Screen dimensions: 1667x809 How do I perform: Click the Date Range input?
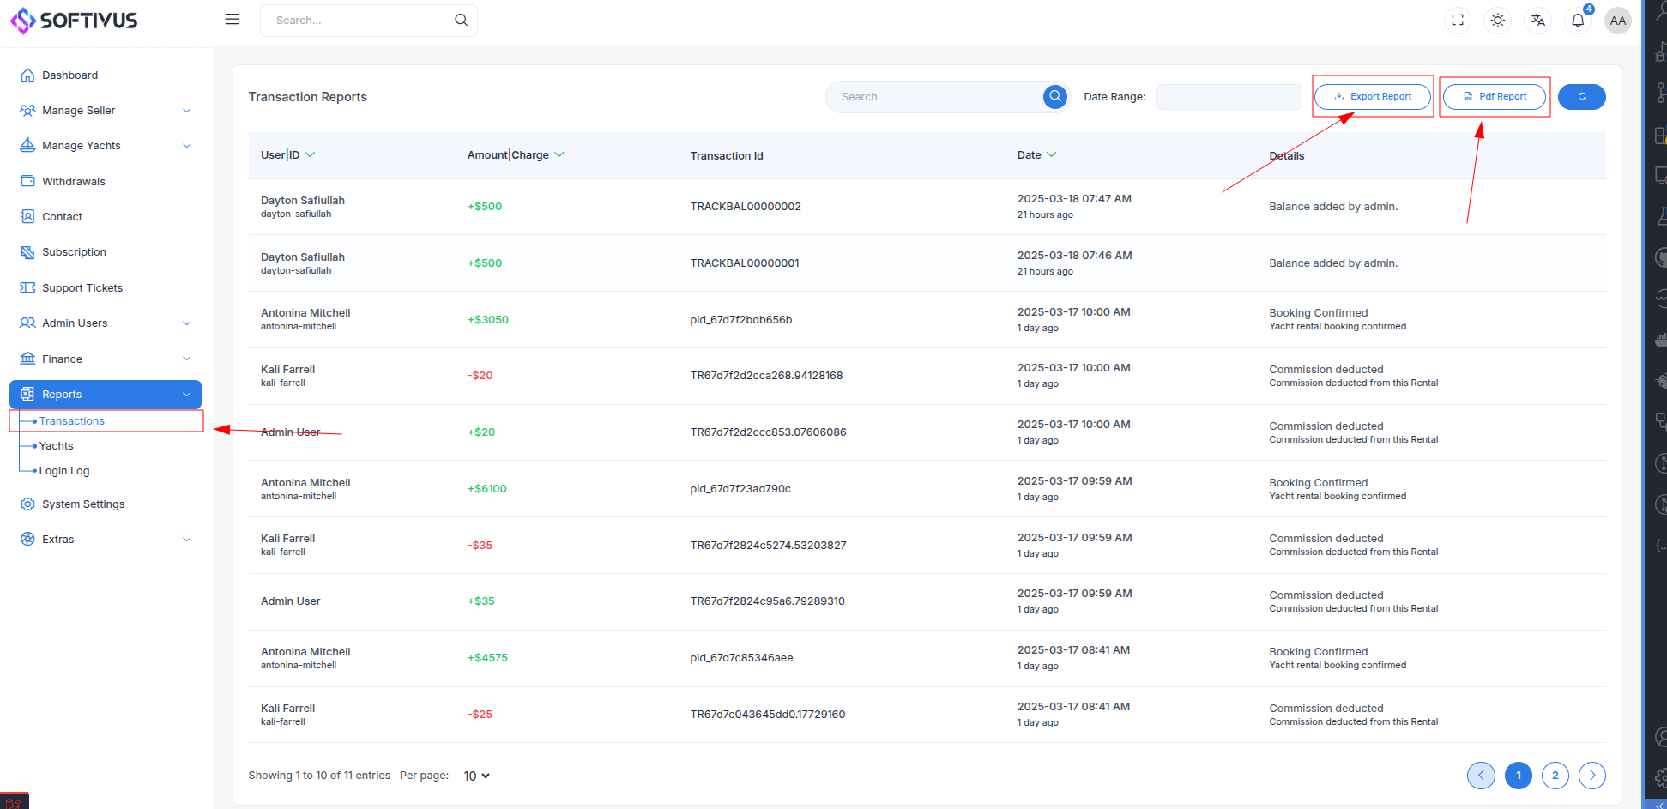1229,96
